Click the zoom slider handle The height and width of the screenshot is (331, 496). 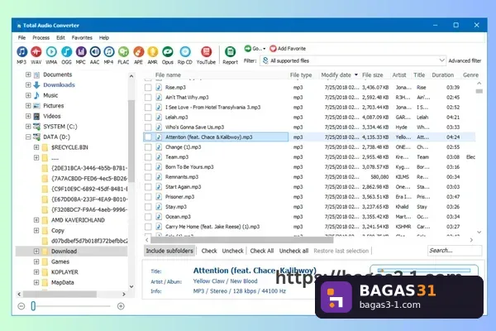coord(33,306)
